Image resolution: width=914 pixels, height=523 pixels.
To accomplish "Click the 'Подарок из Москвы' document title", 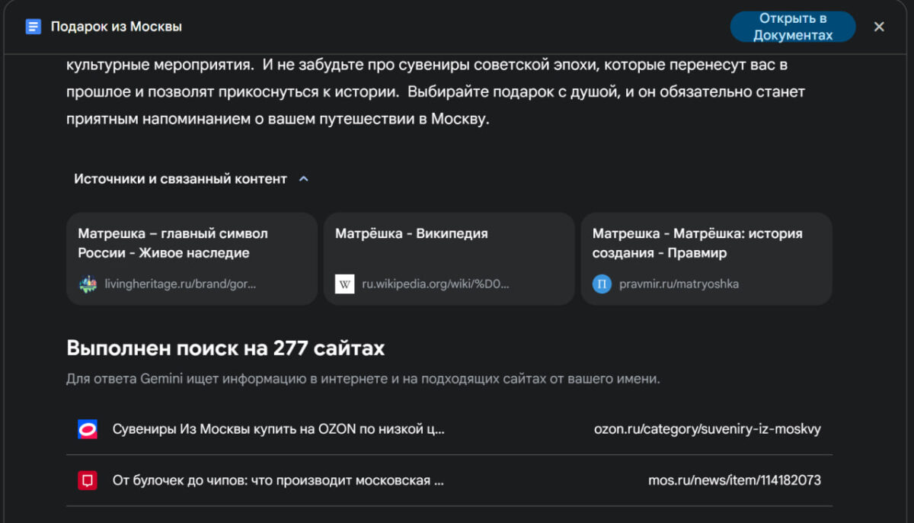I will pyautogui.click(x=116, y=27).
